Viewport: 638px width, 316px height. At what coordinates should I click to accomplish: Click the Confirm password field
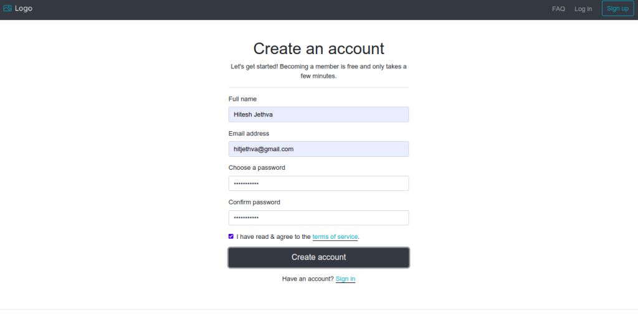coord(318,218)
